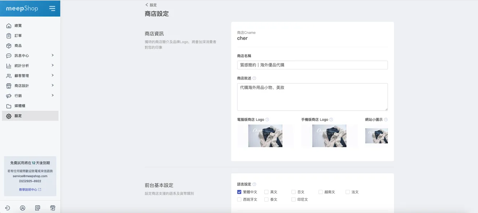
Task: Click the (02)2925-8922 phone number text
Action: point(30,181)
